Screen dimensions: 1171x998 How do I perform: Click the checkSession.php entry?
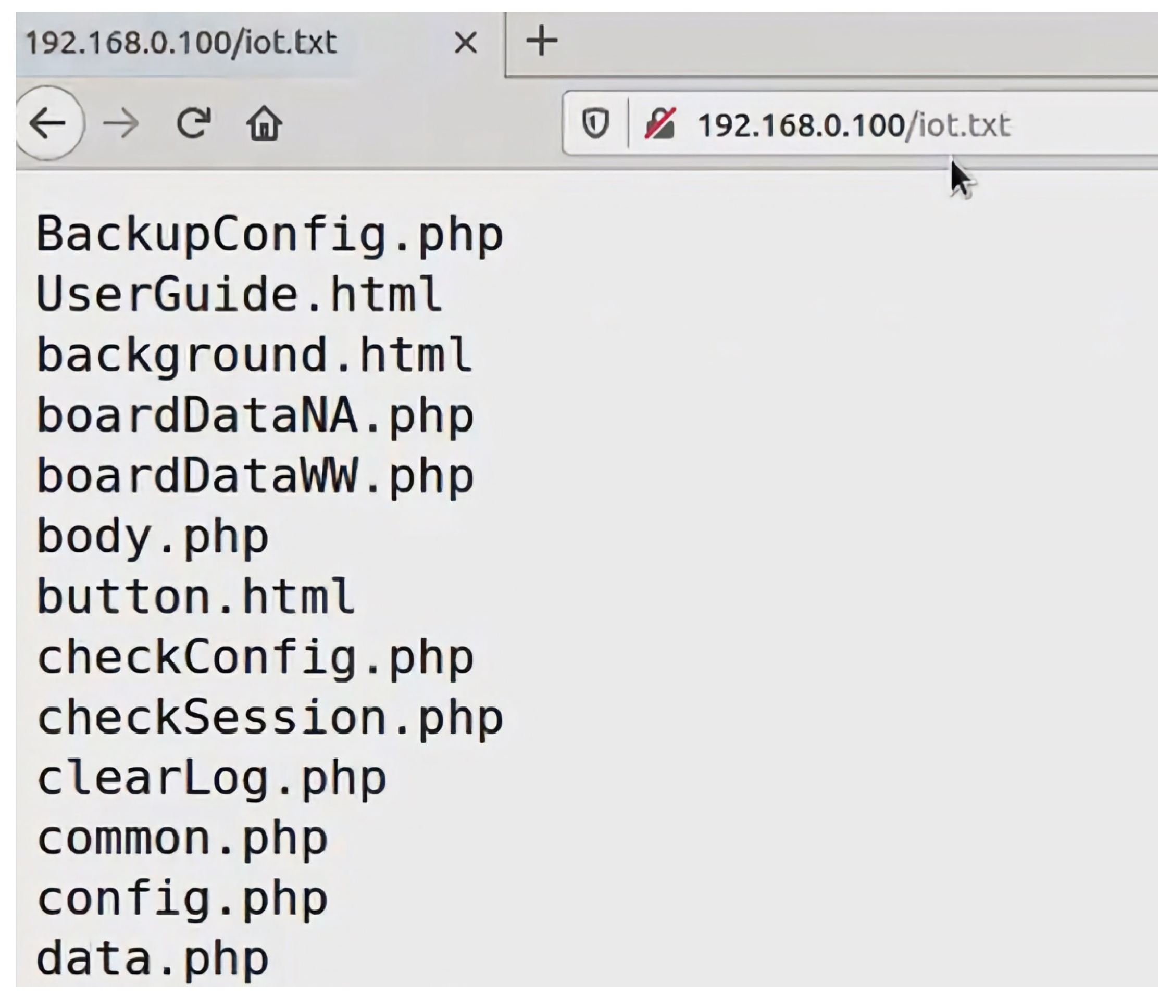(x=270, y=718)
